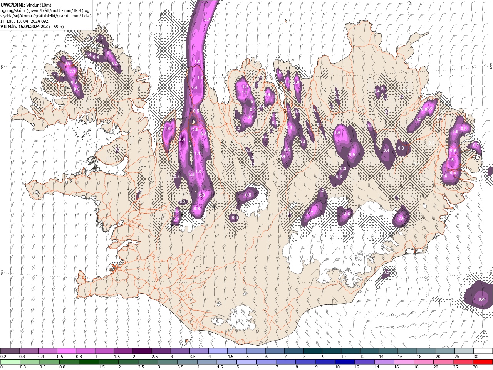
Task: Click the 'slydda/snjókoma' description line
Action: tap(46, 16)
